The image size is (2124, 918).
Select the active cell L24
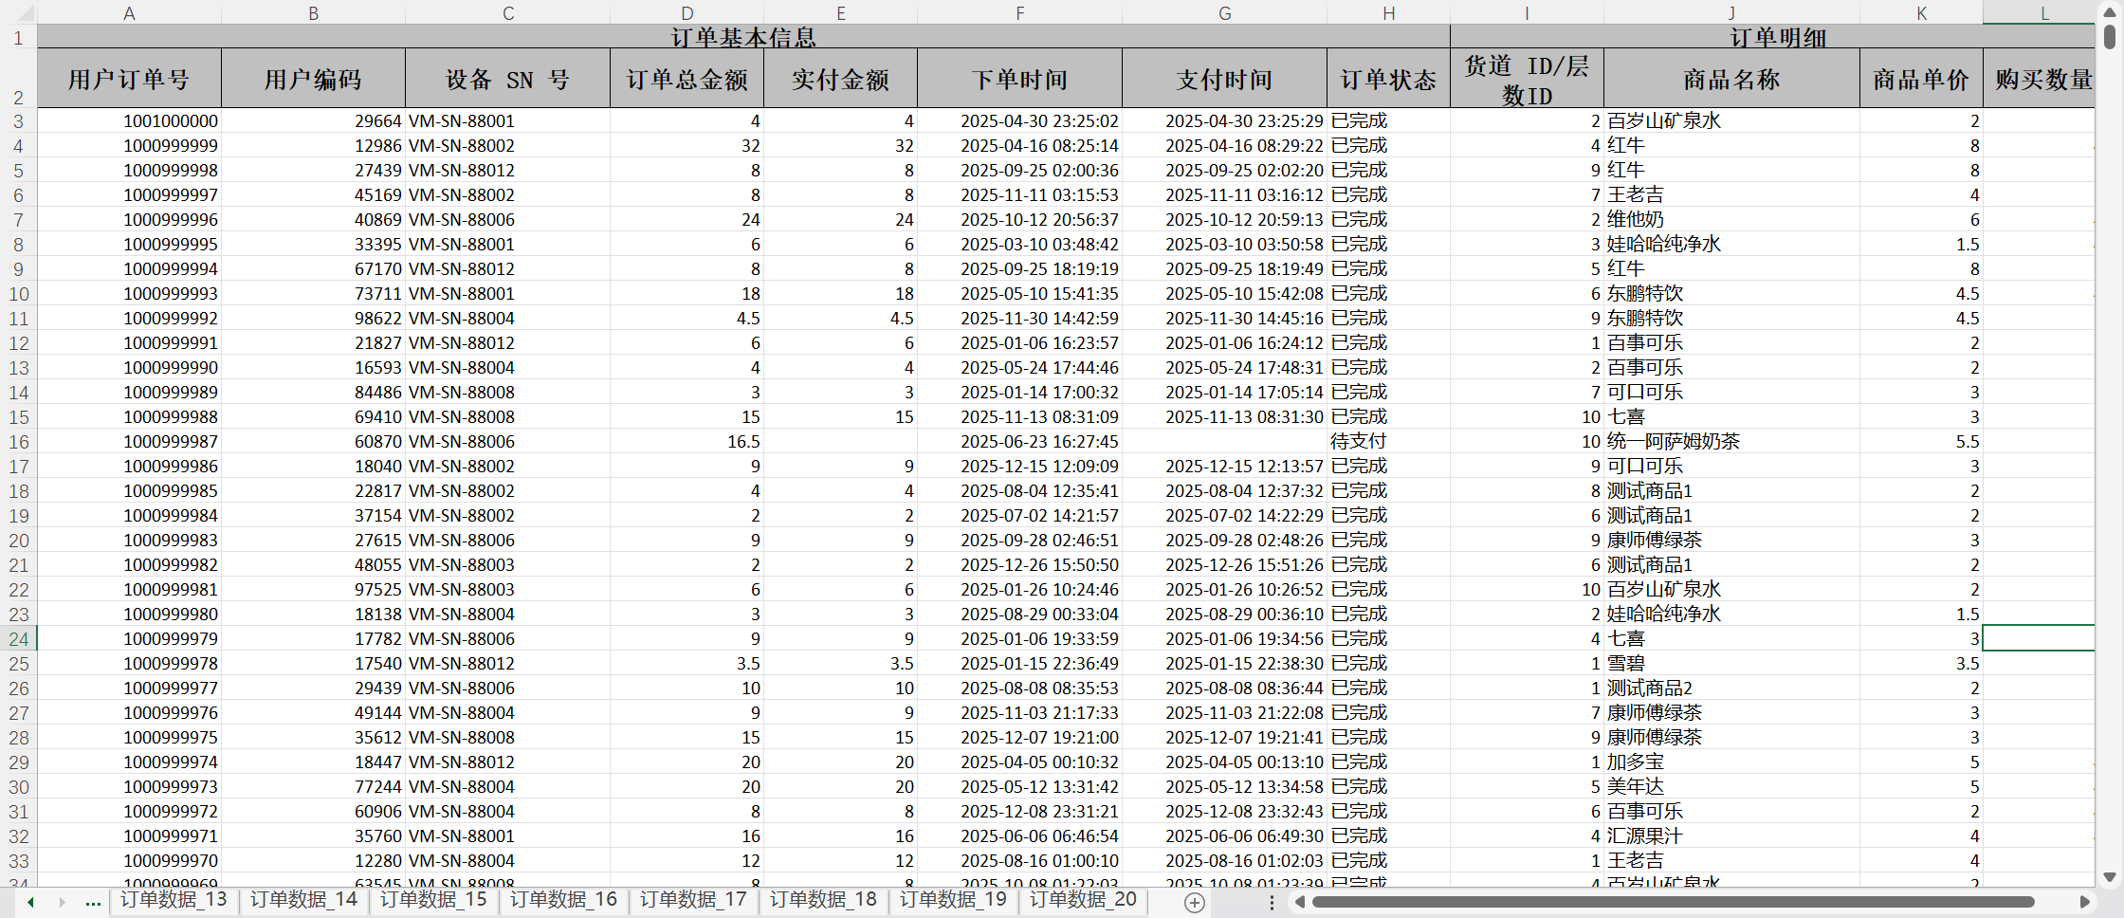2039,638
